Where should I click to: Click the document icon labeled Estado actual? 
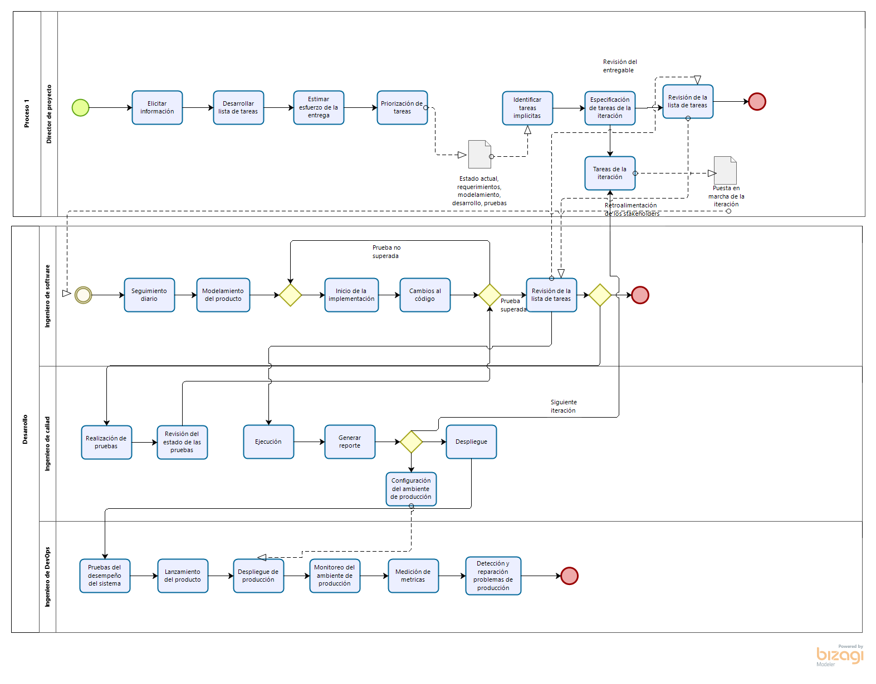pyautogui.click(x=479, y=154)
